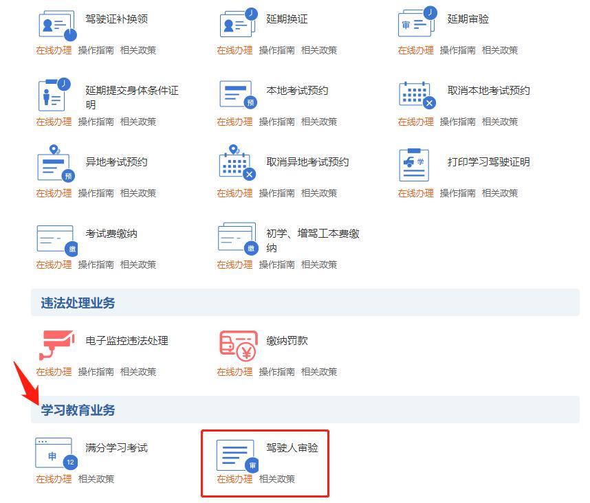Image resolution: width=590 pixels, height=503 pixels.
Task: Select the 延期换证 service icon
Action: [236, 22]
